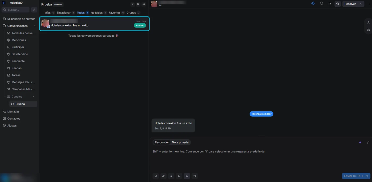Open Campañas Masivas
372x182 pixels.
21,89
